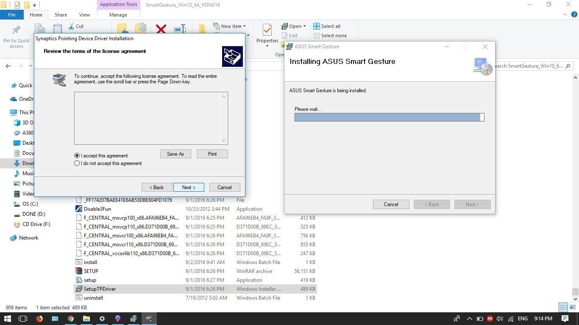Click the red Delete X icon

tap(161, 29)
